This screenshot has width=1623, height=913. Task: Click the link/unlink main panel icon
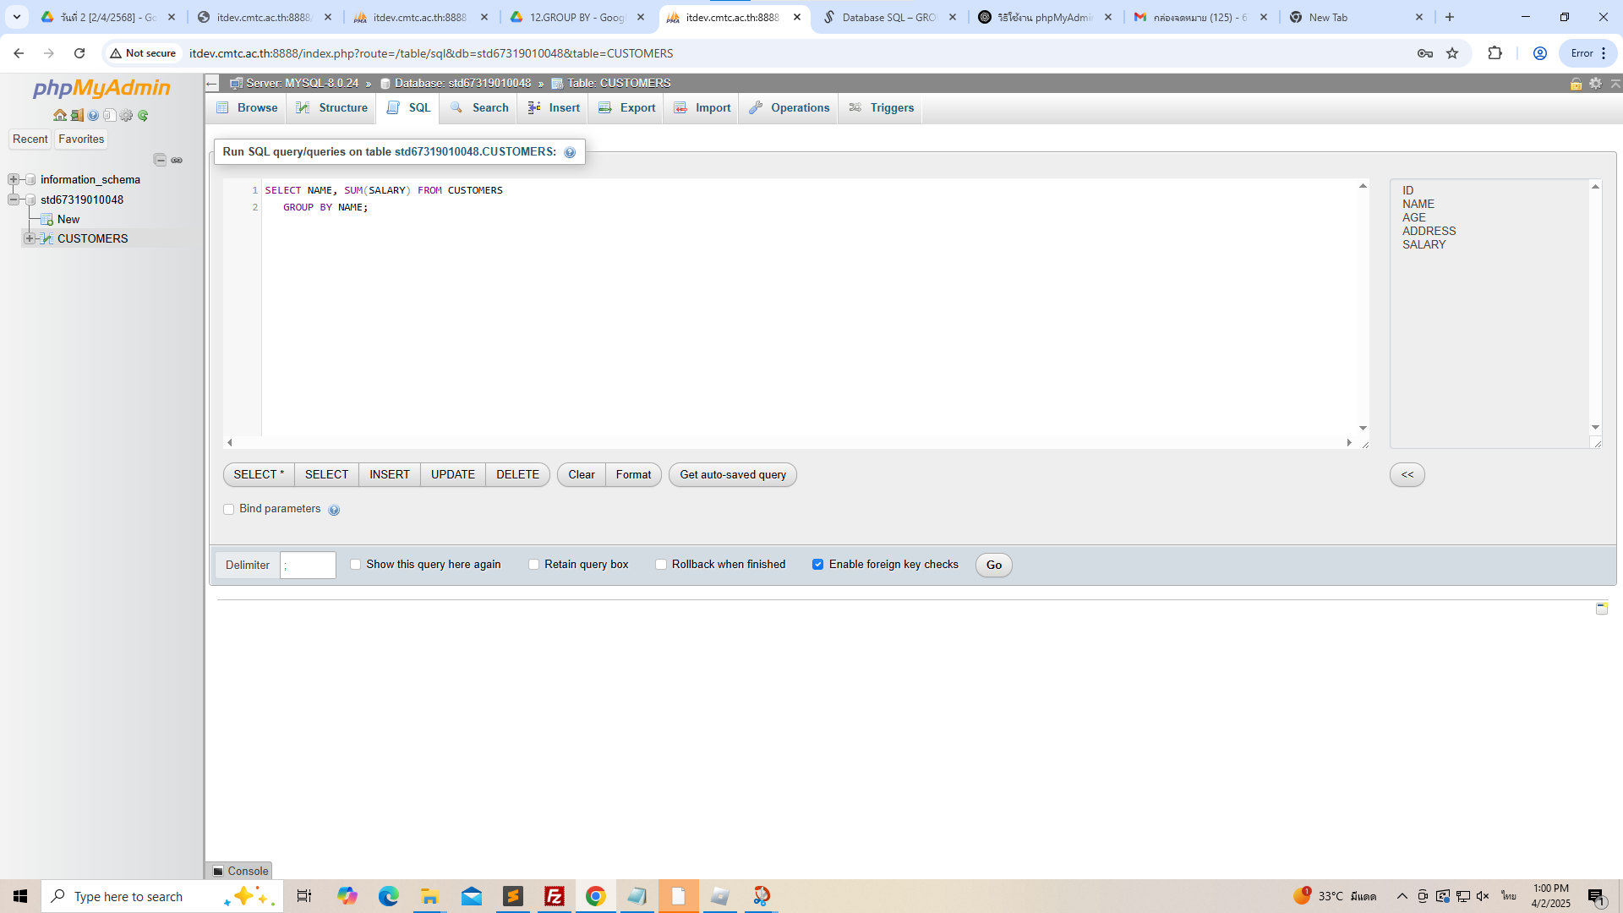[177, 160]
